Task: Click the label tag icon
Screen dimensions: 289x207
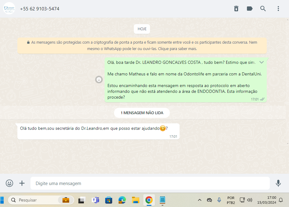Action: pyautogui.click(x=250, y=9)
